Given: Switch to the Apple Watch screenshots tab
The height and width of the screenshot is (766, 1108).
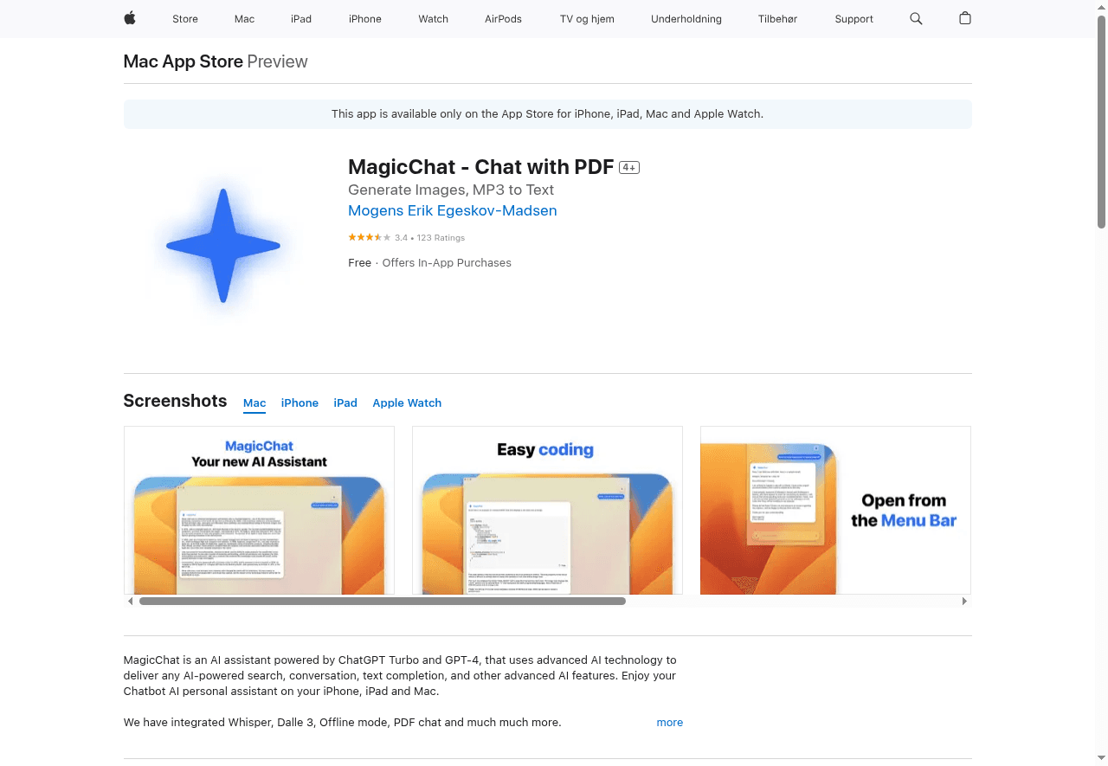Looking at the screenshot, I should [x=407, y=402].
